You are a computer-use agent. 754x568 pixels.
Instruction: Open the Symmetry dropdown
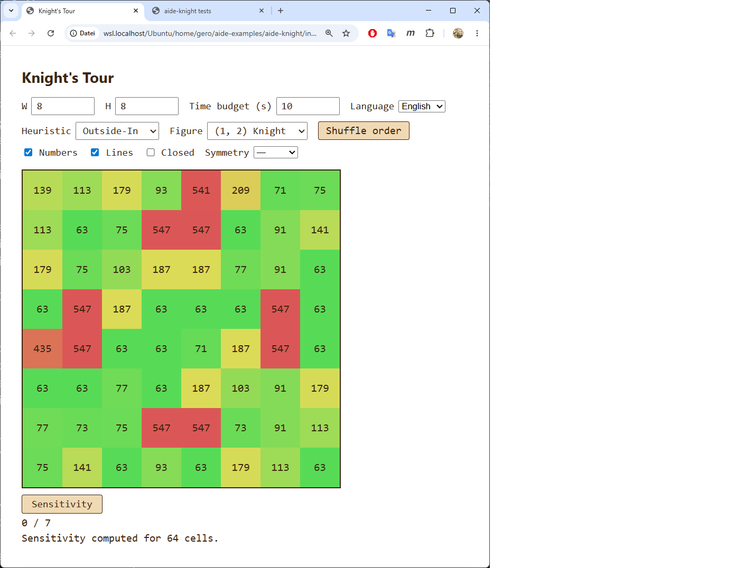(276, 153)
